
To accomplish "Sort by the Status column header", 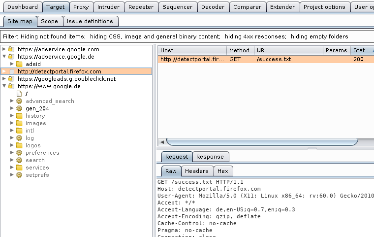I will tap(362, 50).
